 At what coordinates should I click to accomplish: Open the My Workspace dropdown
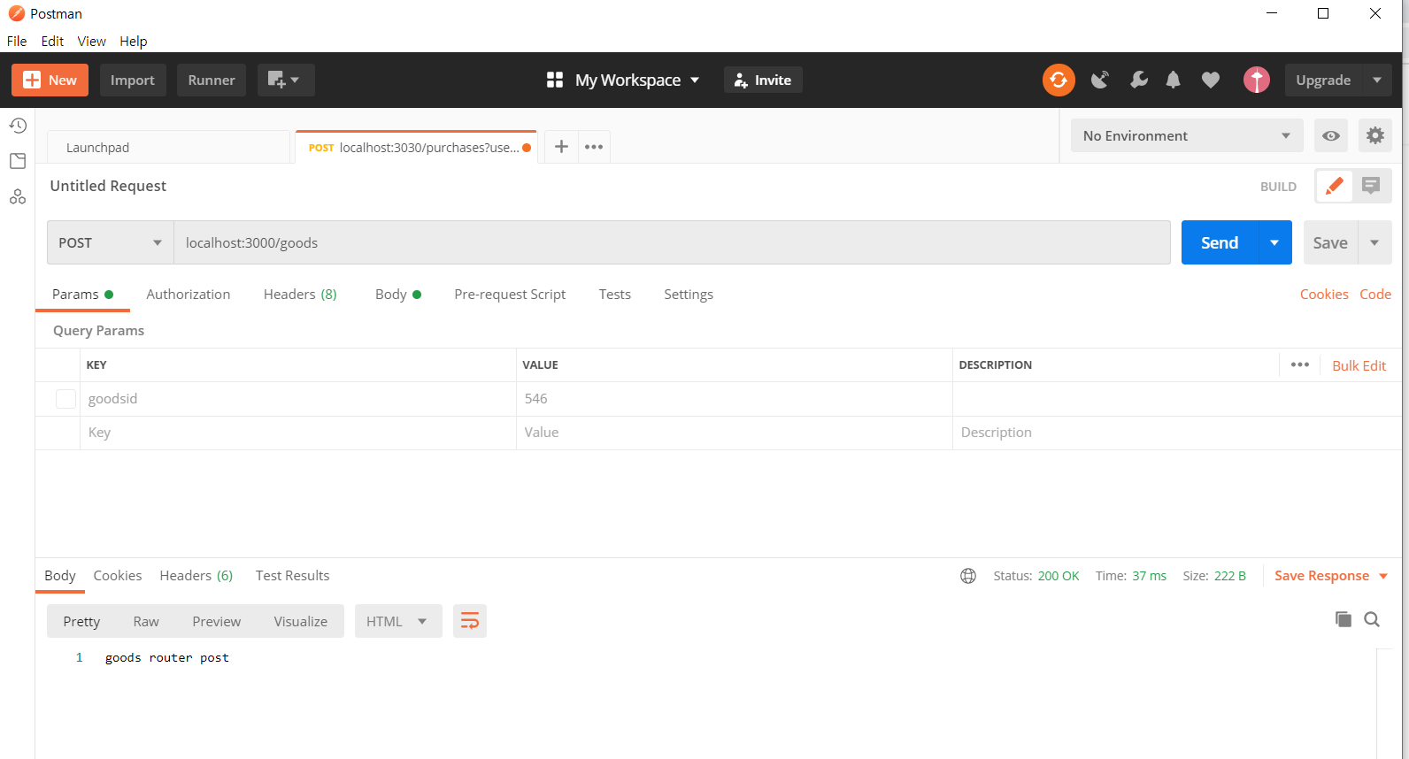pyautogui.click(x=636, y=80)
